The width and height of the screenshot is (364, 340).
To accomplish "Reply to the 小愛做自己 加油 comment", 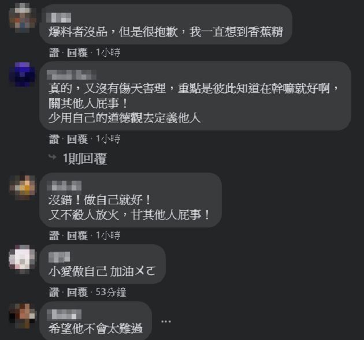I will [77, 292].
